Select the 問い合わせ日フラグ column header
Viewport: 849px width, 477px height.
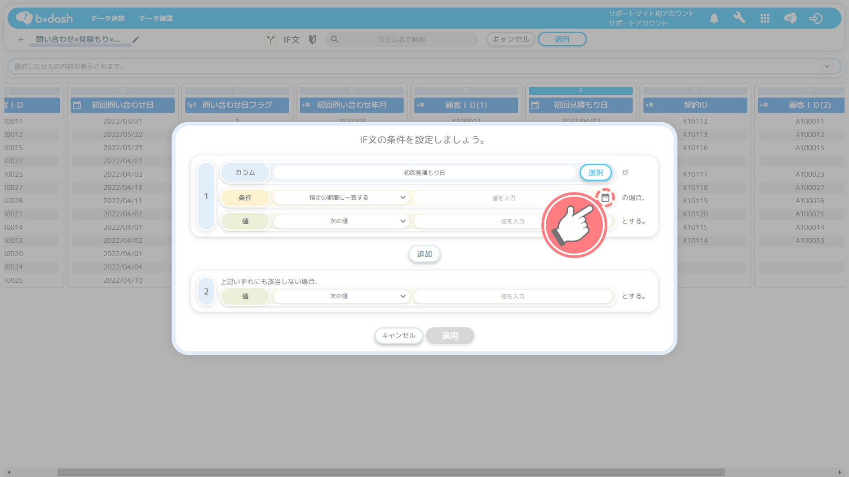pos(237,105)
